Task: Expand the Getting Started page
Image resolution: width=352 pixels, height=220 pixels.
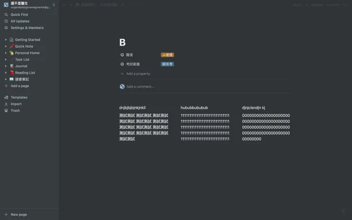Action: pos(6,40)
